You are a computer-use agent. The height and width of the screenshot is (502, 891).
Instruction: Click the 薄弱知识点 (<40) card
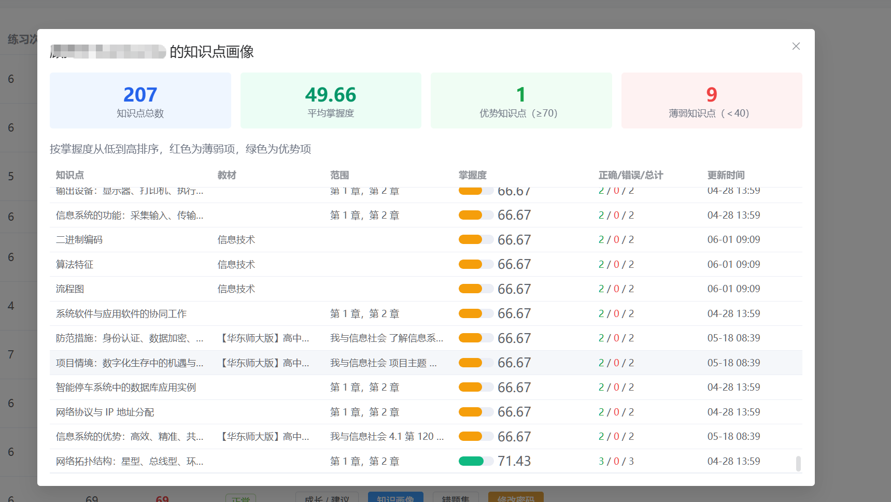pyautogui.click(x=712, y=101)
